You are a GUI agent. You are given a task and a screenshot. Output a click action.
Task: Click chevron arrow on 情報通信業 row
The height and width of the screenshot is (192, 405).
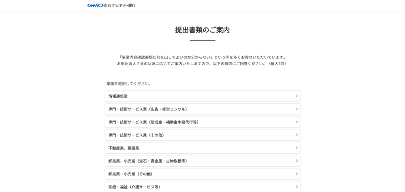click(x=297, y=96)
